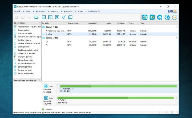The image size is (192, 118).
Task: Open the bootable disc creator icon
Action: coord(160,17)
